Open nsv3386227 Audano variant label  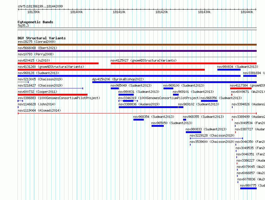click(x=251, y=160)
